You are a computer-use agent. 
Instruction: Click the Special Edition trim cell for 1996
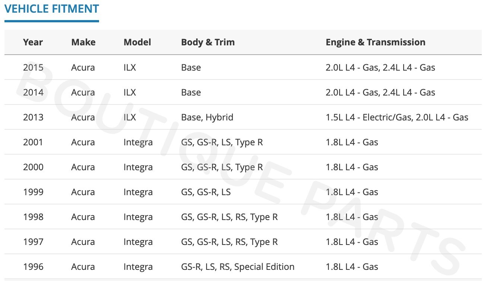[x=238, y=267]
